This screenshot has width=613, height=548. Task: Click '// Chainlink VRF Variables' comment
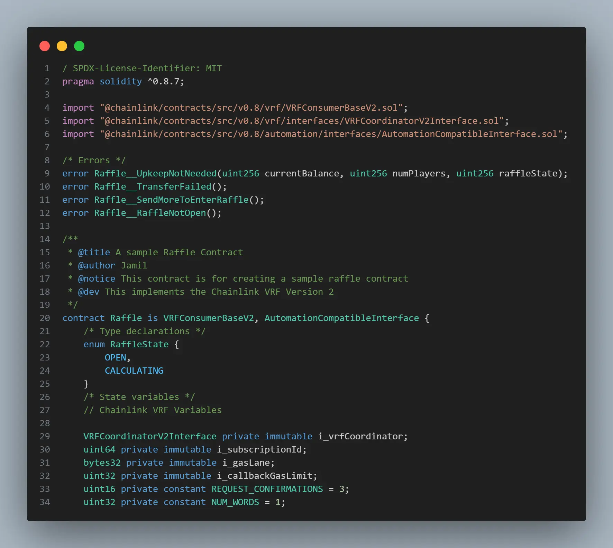(153, 410)
